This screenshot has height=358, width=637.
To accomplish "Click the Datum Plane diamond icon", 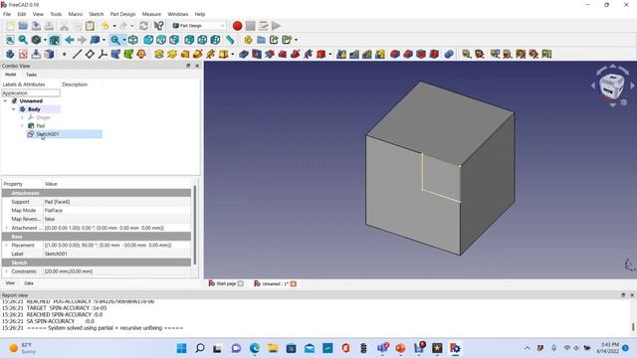I will click(90, 54).
